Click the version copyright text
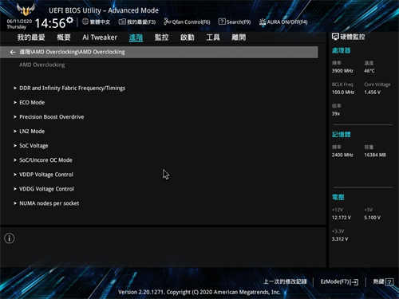 199,292
